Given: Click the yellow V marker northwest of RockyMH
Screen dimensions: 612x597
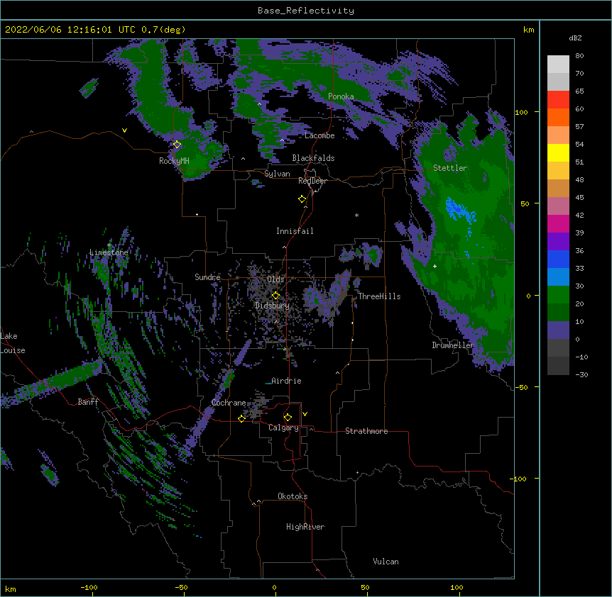Looking at the screenshot, I should coord(124,130).
